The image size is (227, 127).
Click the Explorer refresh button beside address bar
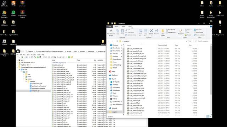coord(190,41)
